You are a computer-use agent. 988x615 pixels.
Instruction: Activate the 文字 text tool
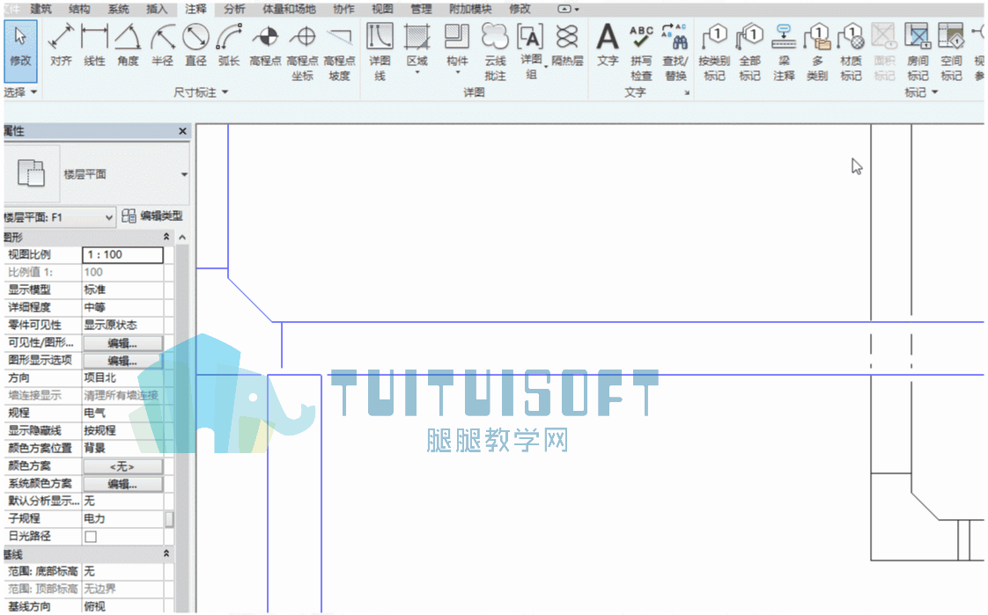[x=608, y=46]
